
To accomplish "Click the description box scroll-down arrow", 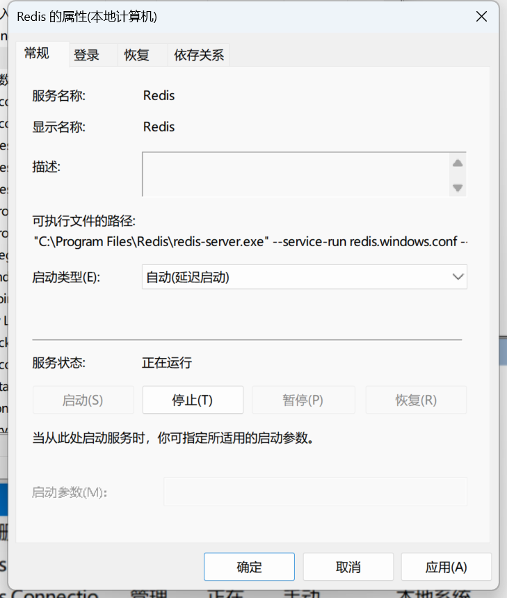I will tap(458, 187).
